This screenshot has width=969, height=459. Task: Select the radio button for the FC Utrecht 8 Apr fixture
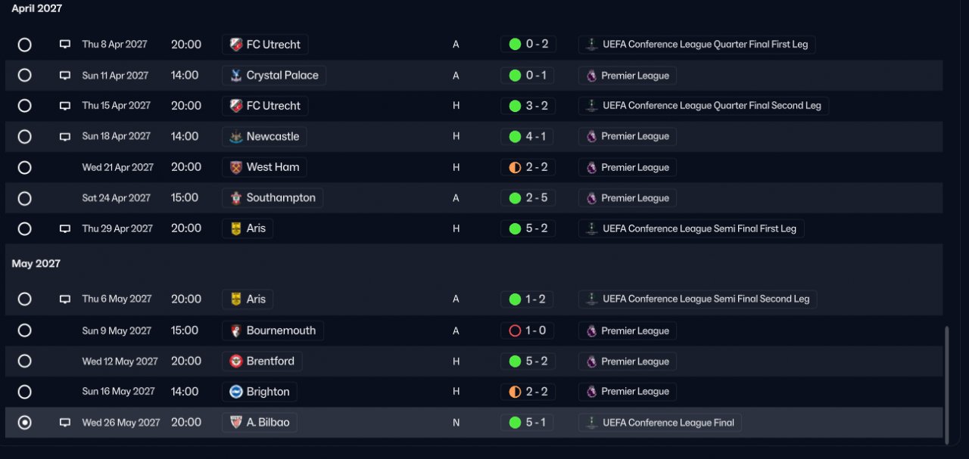pos(24,45)
